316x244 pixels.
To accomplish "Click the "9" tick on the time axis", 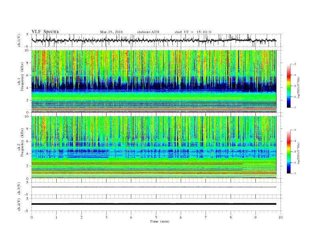I will (x=255, y=217).
